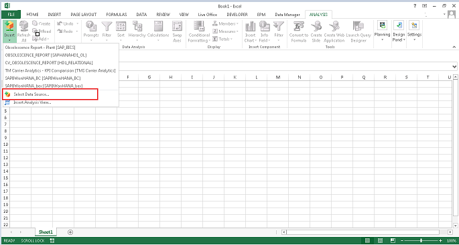Expand the Redo dropdown arrow
This screenshot has width=459, height=245.
77,31
